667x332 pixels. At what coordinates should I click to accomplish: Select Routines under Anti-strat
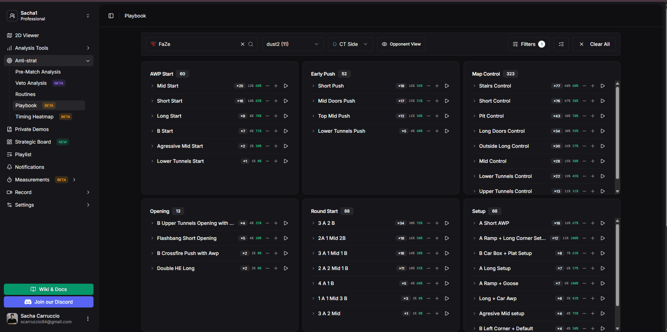25,94
